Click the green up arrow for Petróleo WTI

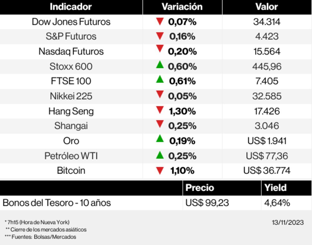[x=160, y=155]
